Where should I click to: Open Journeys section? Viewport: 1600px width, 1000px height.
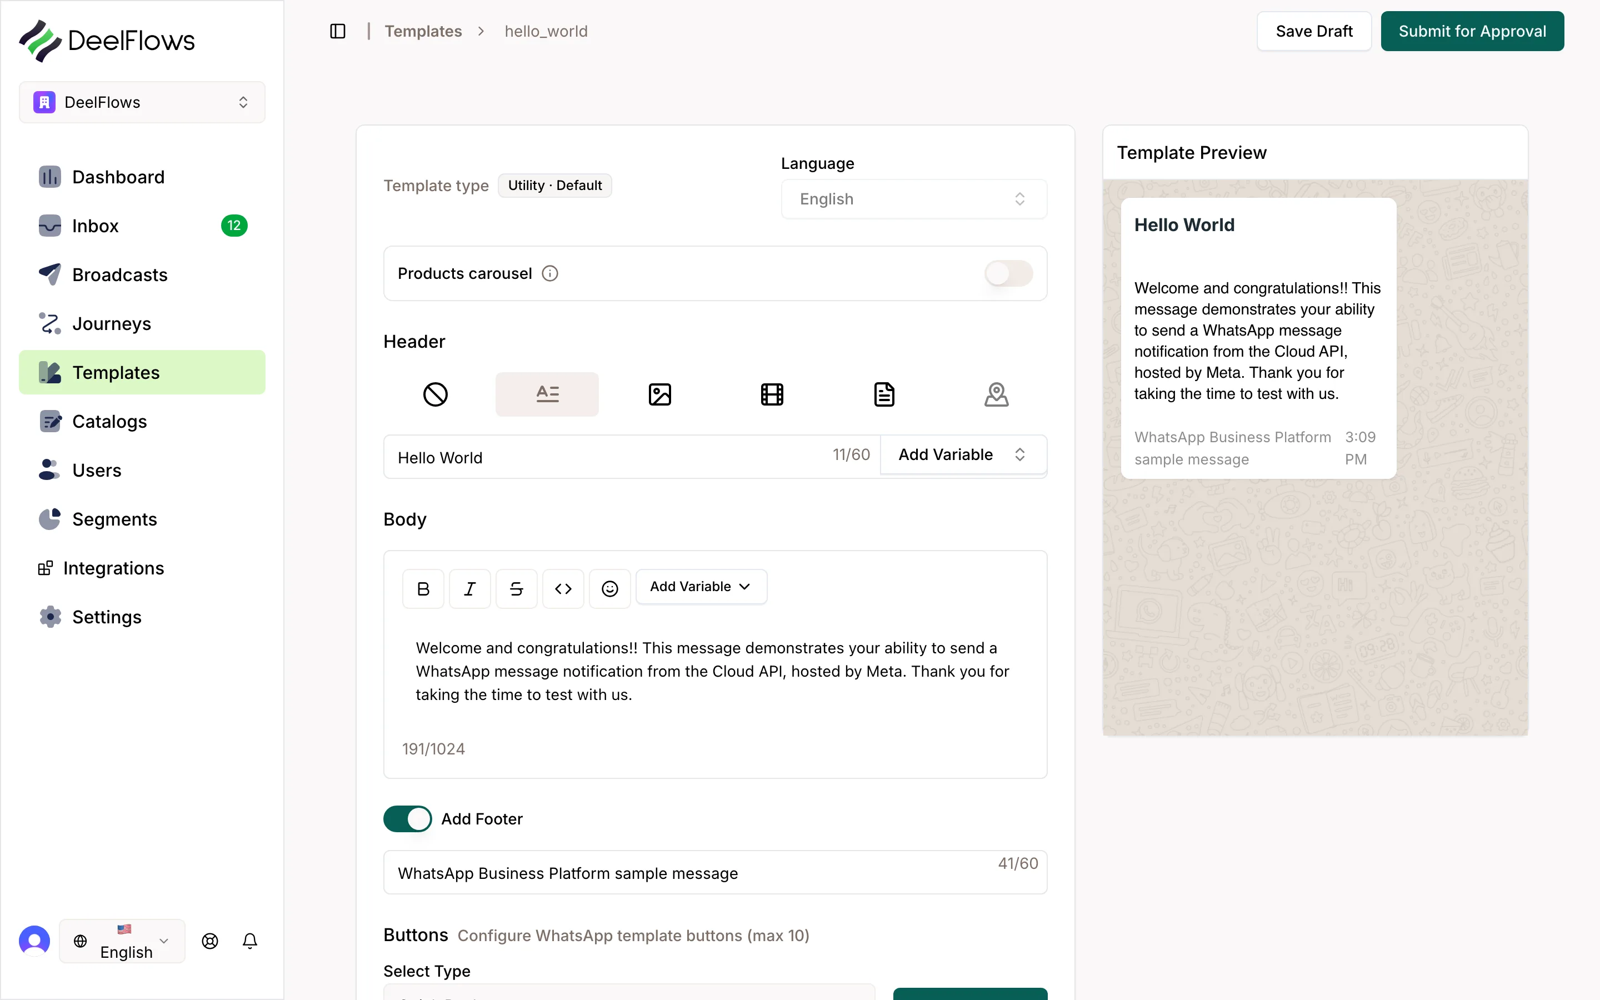142,323
